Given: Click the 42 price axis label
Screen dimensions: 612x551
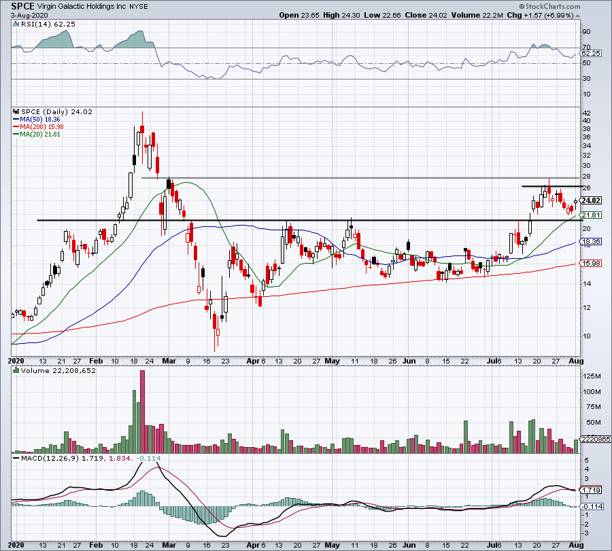Looking at the screenshot, I should [587, 113].
